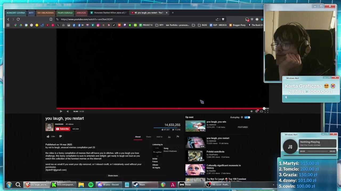Open the info icon in the player controls
The image size is (341, 191).
(251, 111)
